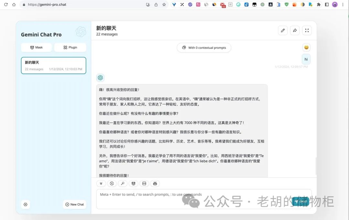The image size is (349, 220).
Task: Click the chat area vertical scrollbar
Action: click(x=316, y=166)
